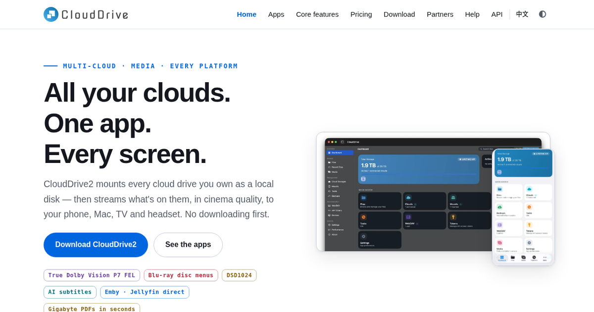This screenshot has width=594, height=312.
Task: Click the Clouds icon in desktop preview
Action: click(408, 198)
